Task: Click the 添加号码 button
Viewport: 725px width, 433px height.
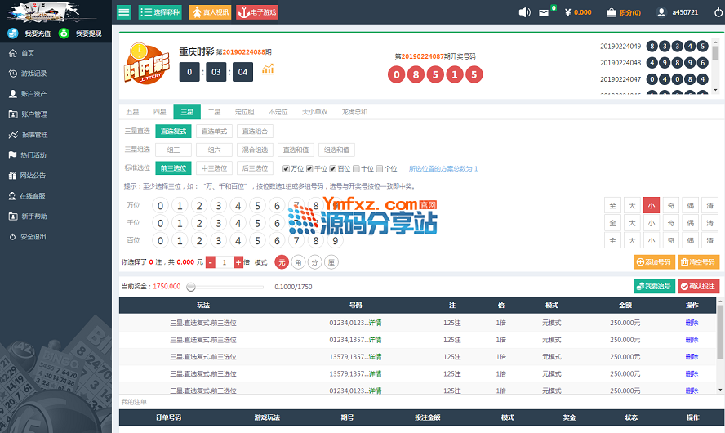Action: point(654,262)
